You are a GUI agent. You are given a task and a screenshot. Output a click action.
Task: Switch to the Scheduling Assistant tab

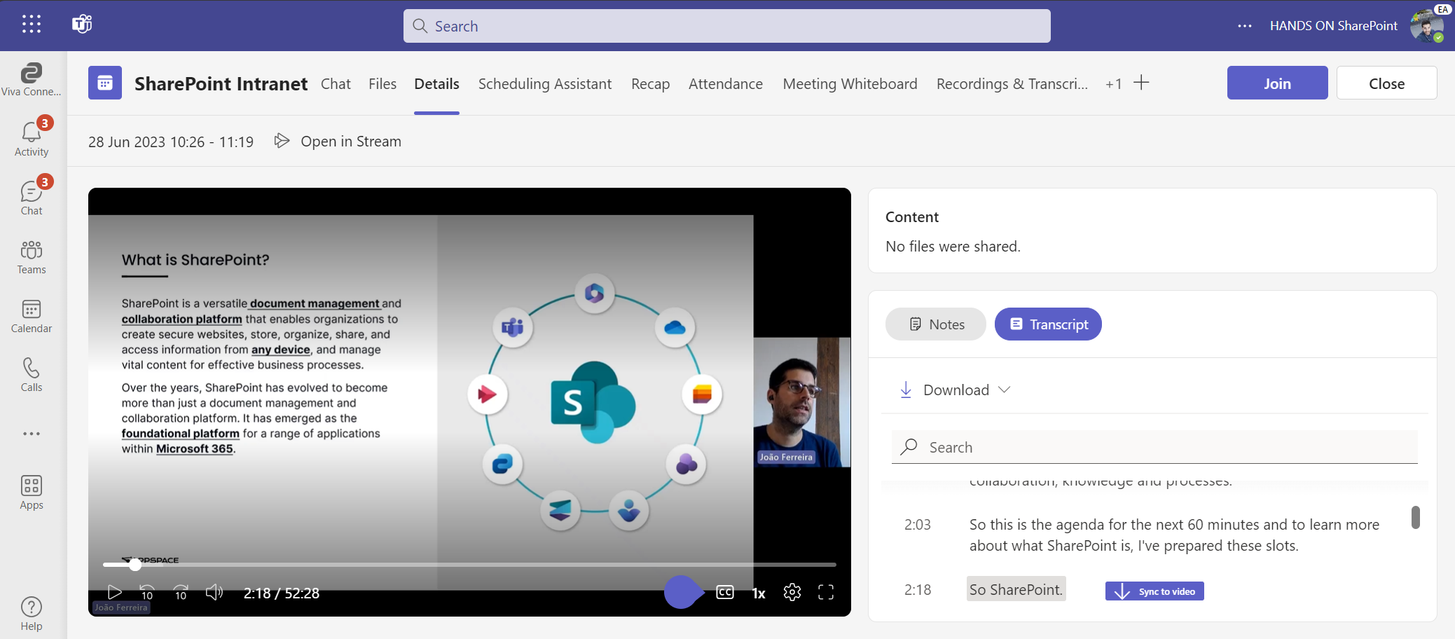click(544, 83)
